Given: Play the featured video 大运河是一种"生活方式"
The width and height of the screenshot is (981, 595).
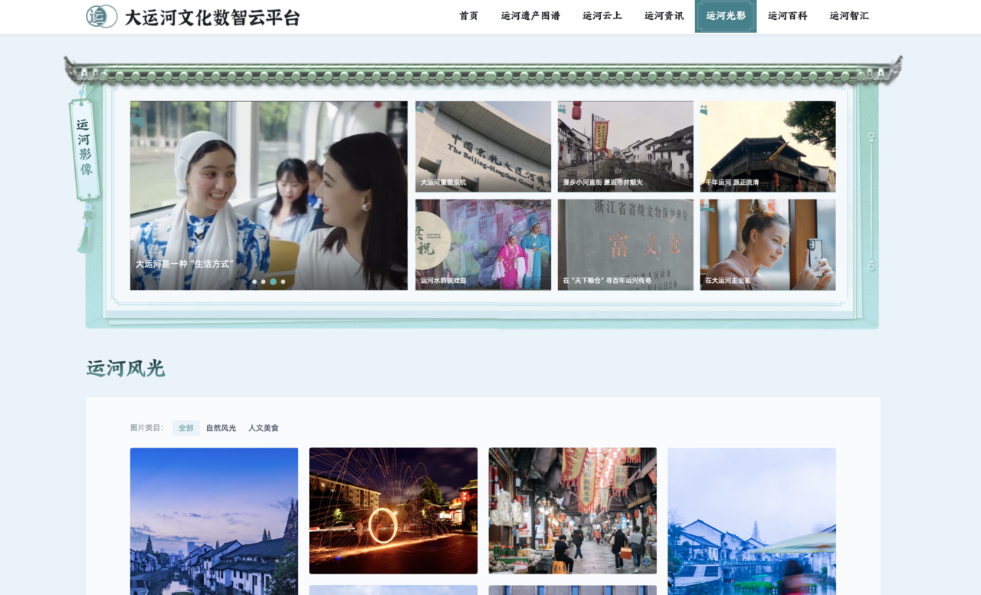Looking at the screenshot, I should click(x=268, y=194).
